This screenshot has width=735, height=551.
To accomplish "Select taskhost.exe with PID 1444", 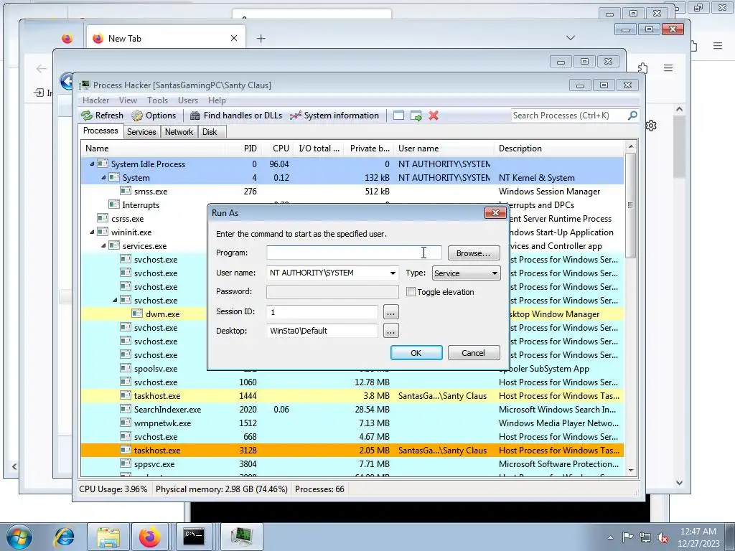I will coord(352,396).
